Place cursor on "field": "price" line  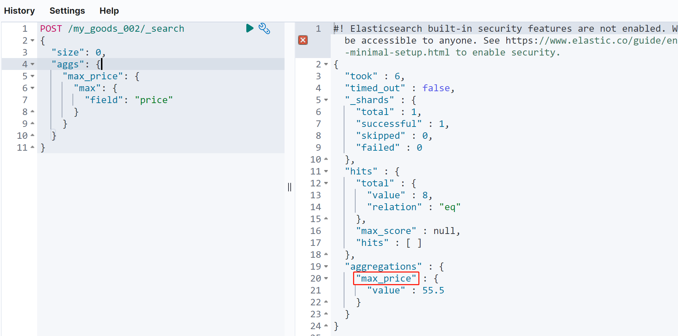(x=129, y=100)
